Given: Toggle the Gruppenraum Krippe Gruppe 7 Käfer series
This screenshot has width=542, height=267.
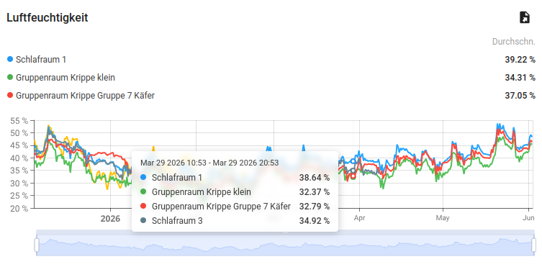Looking at the screenshot, I should pyautogui.click(x=81, y=96).
